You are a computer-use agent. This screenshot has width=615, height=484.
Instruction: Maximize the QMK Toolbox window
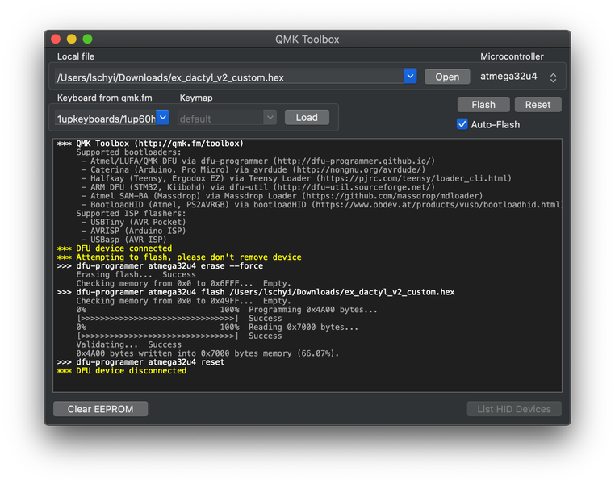pyautogui.click(x=87, y=39)
